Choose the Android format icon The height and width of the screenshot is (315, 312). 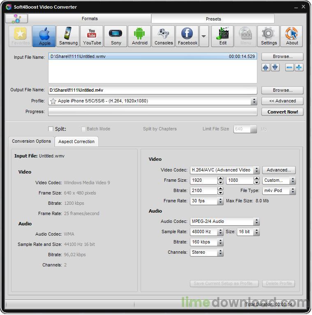point(140,36)
